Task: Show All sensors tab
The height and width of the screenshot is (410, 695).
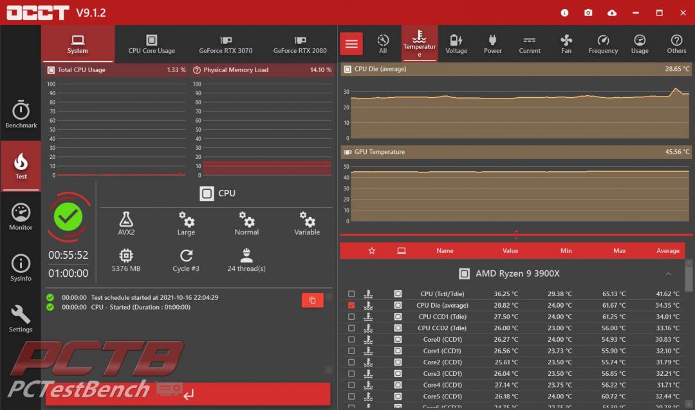Action: coord(383,43)
